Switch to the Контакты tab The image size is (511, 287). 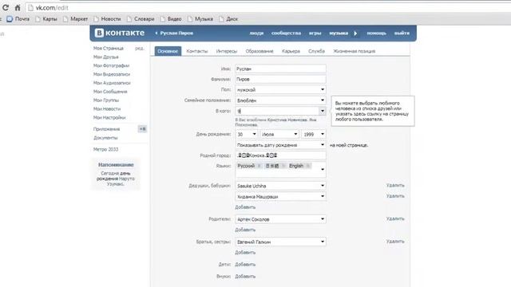pyautogui.click(x=197, y=51)
